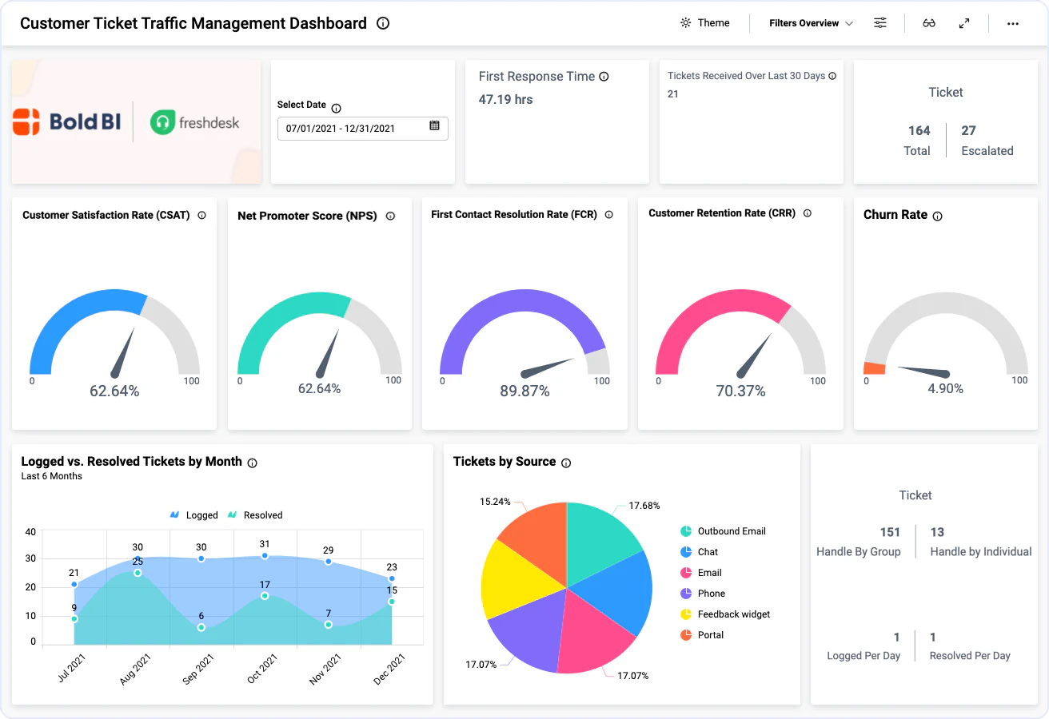The width and height of the screenshot is (1049, 719).
Task: Click the date range input field
Action: click(x=363, y=129)
